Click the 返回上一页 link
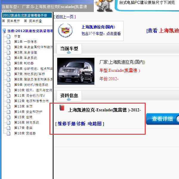This screenshot has height=179, width=179. coord(65,17)
